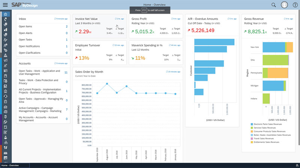Refresh the Inbox tile timestamp
The image size is (300, 168).
point(61,19)
